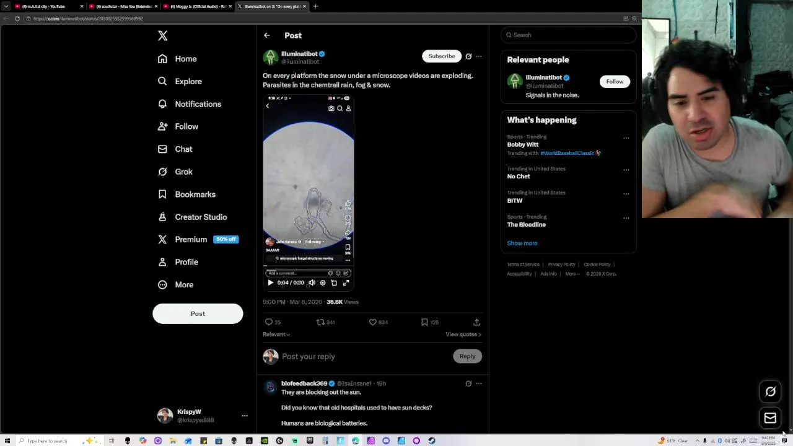Open biofeedback369 profile name
Image resolution: width=793 pixels, height=446 pixels.
click(304, 383)
